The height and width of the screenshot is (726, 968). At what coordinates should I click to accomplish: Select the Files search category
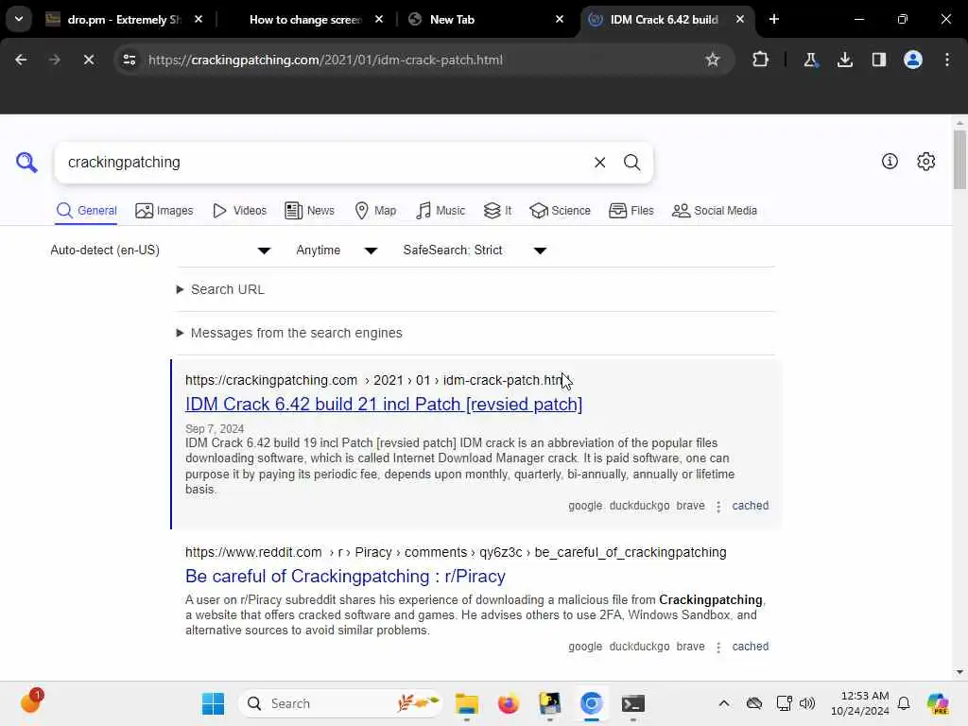coord(631,211)
